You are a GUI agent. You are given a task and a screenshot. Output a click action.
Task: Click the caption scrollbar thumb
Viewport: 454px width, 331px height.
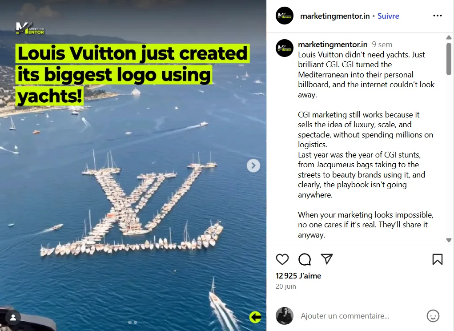point(449,59)
